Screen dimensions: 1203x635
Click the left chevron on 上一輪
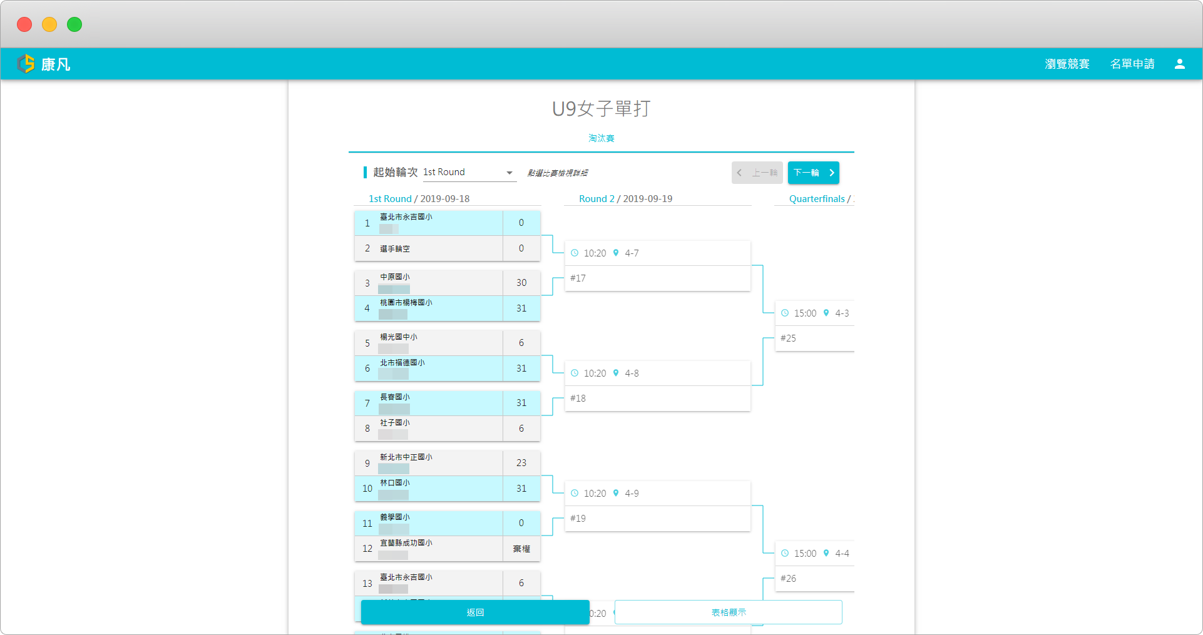coord(739,173)
